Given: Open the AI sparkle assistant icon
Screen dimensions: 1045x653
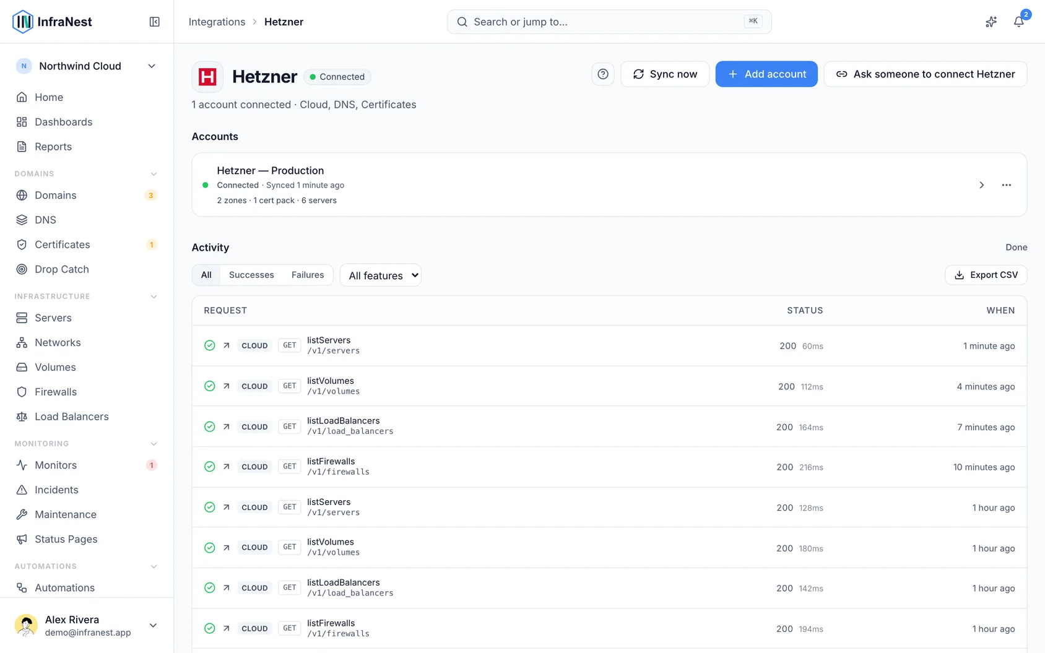Looking at the screenshot, I should 991,22.
